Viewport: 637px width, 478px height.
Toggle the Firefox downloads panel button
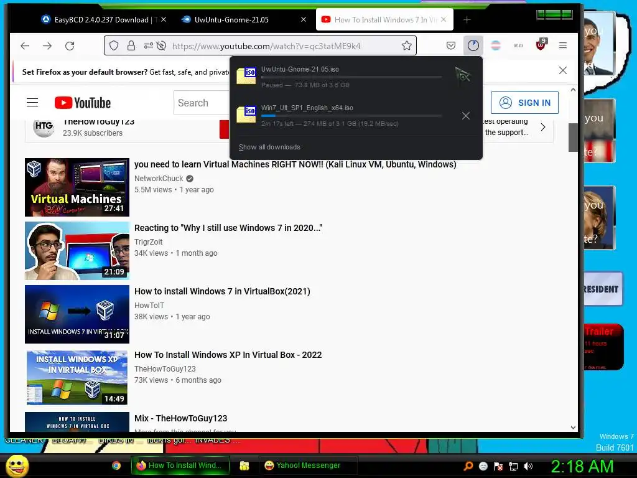(x=473, y=45)
